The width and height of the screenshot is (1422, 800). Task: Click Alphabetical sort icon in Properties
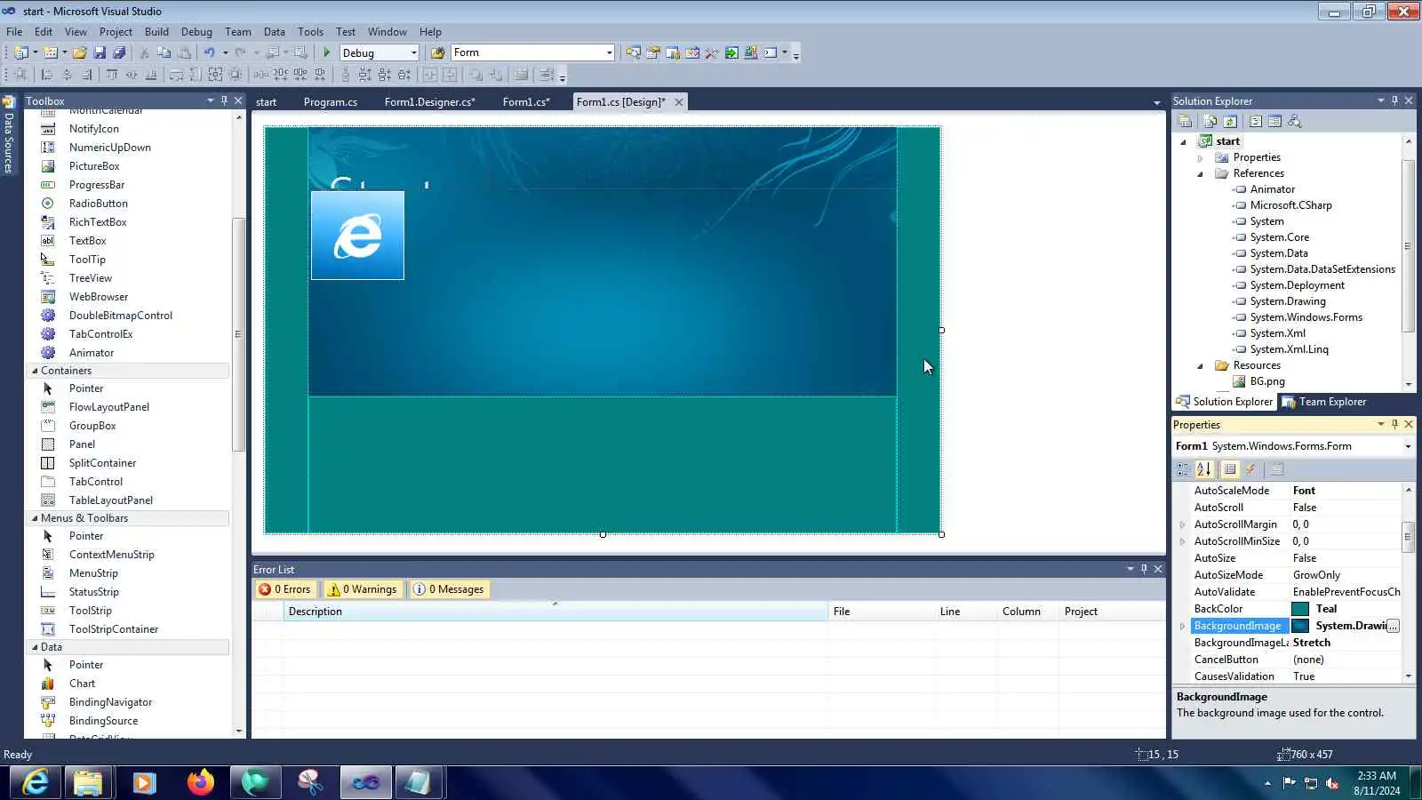(x=1203, y=469)
